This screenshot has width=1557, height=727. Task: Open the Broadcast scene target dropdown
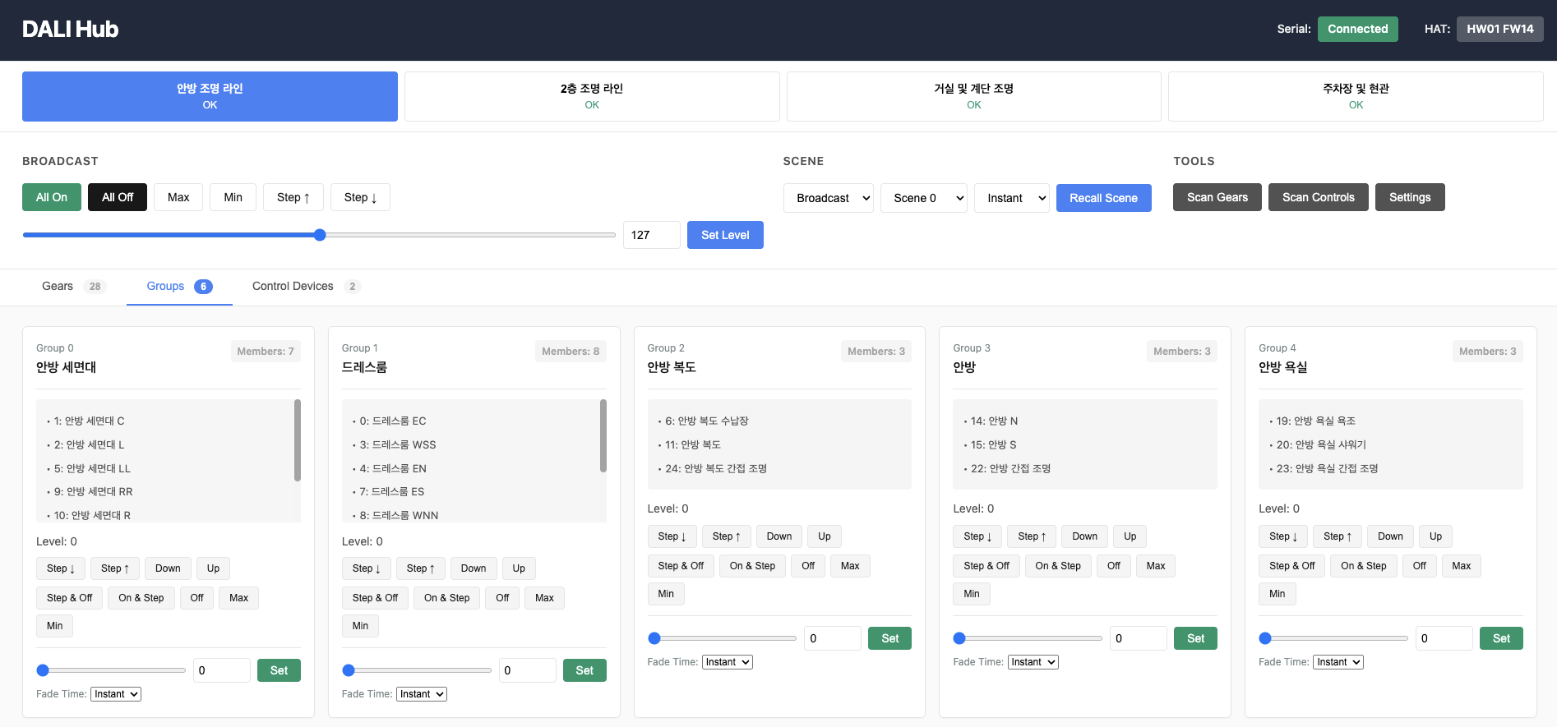click(828, 198)
